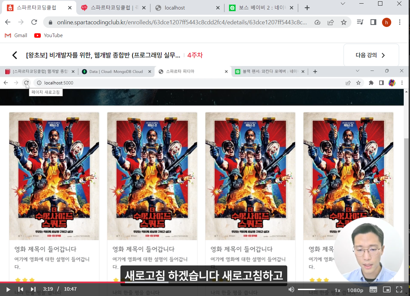Image resolution: width=410 pixels, height=296 pixels.
Task: Toggle picture-in-picture mode for the video
Action: click(x=387, y=289)
